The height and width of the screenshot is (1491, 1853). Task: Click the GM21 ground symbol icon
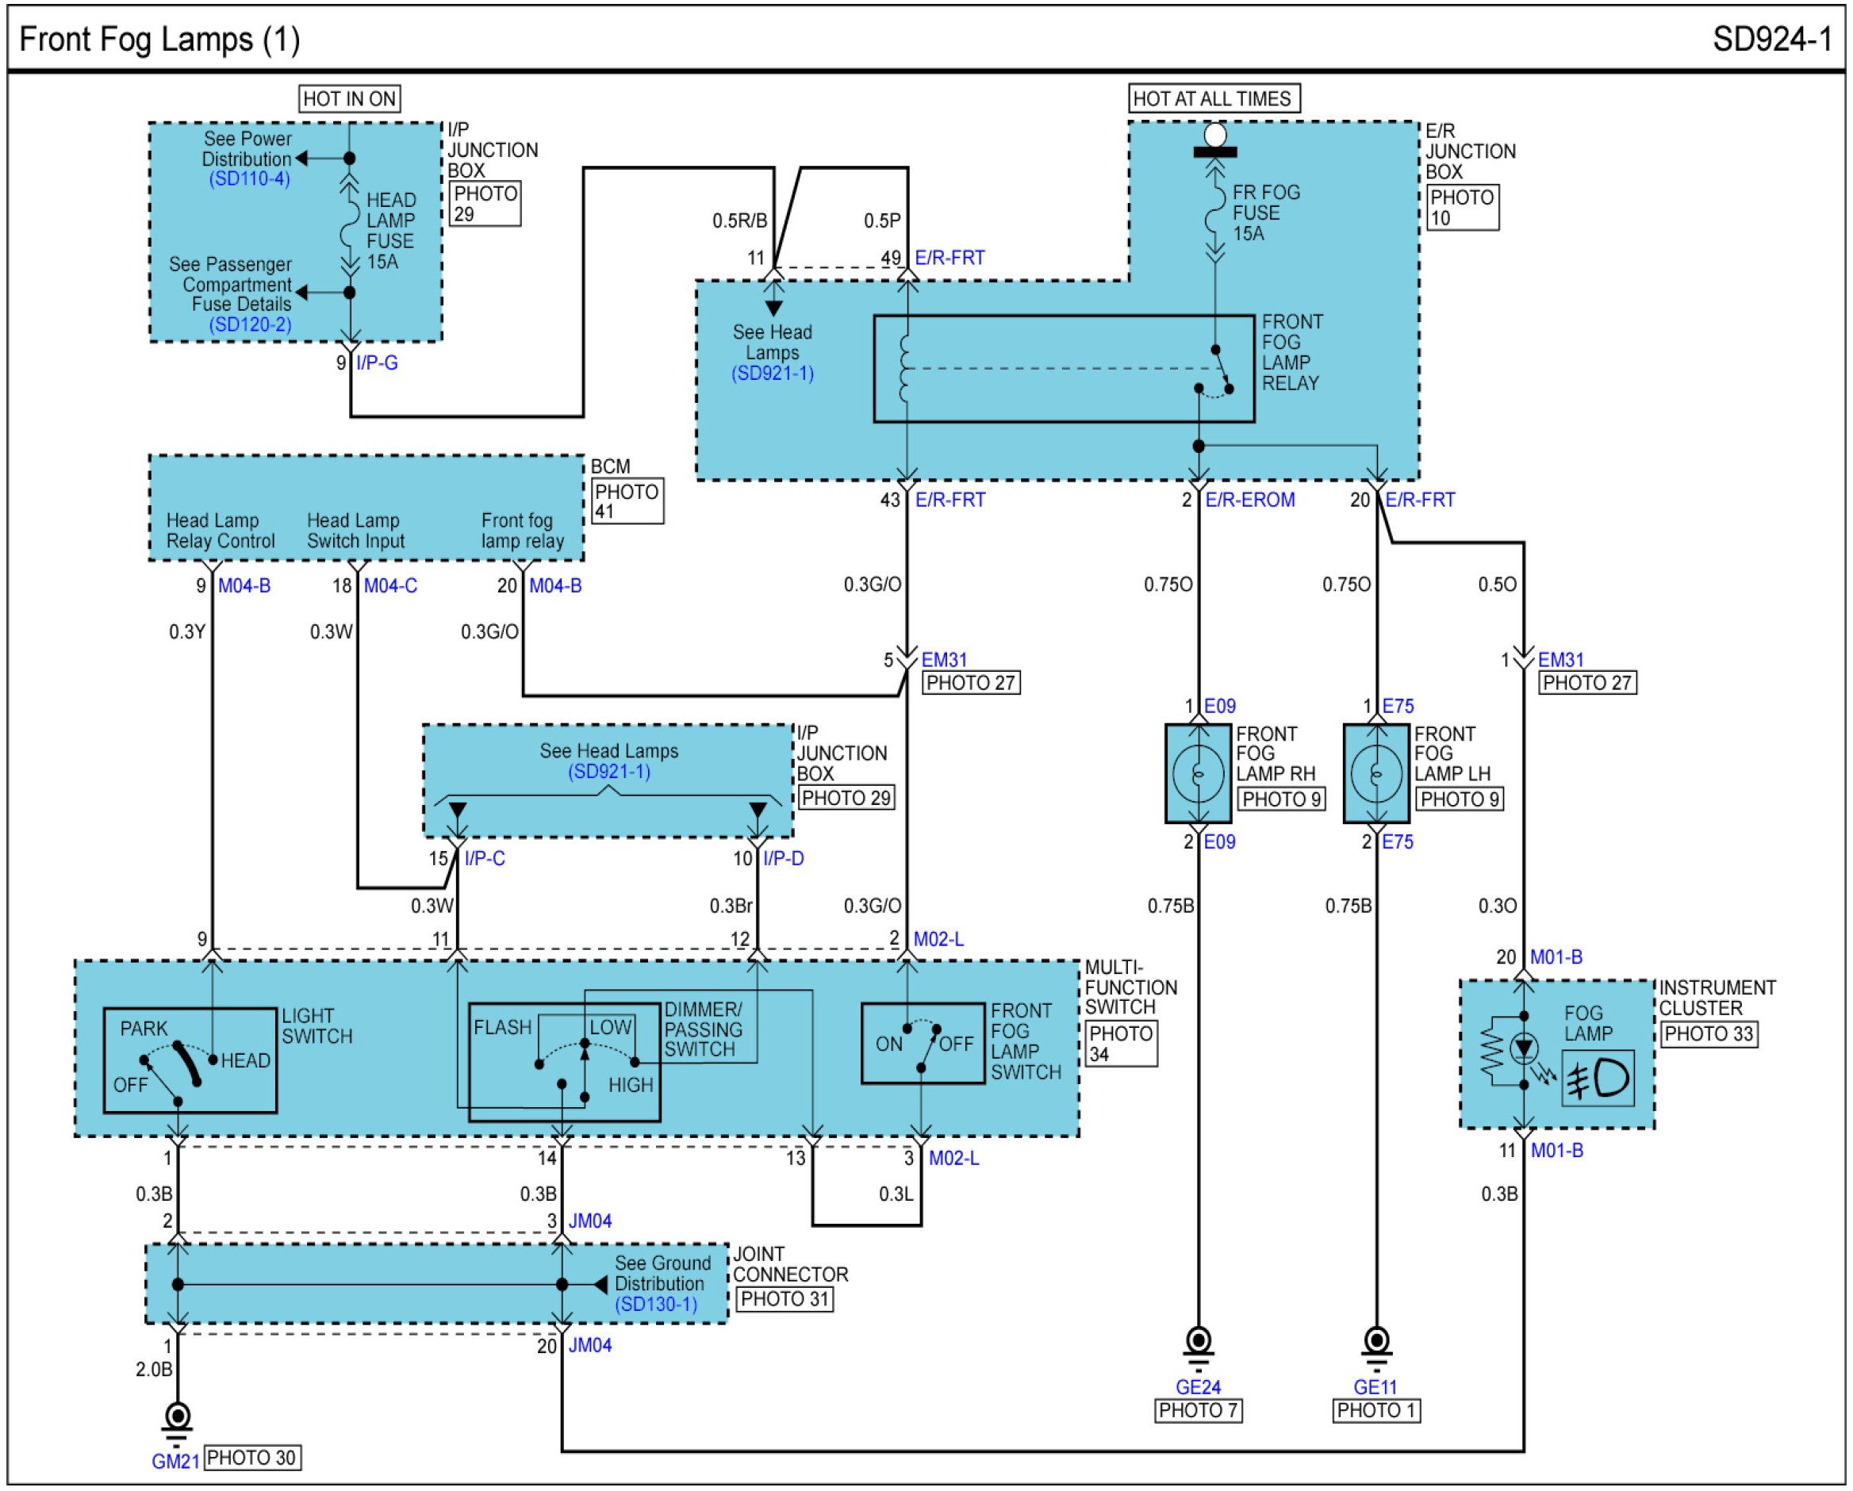177,1419
